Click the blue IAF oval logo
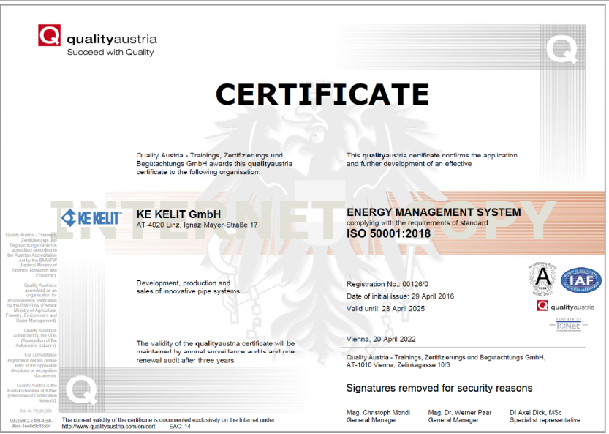 (581, 280)
